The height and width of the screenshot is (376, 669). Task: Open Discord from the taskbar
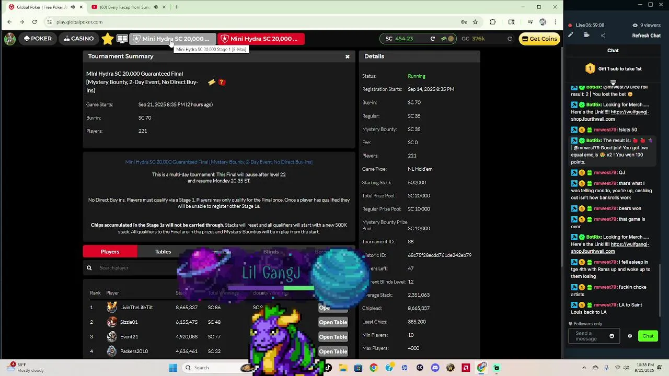coord(435,368)
